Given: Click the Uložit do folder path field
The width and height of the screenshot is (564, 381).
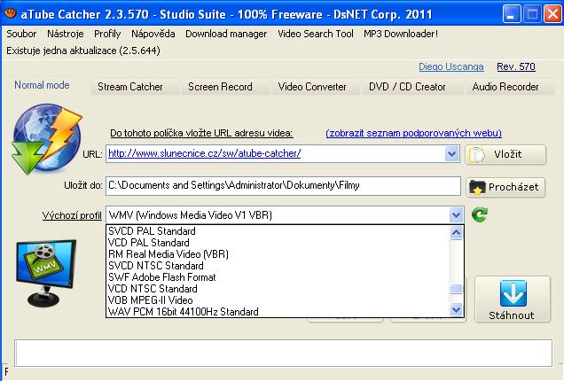Looking at the screenshot, I should coord(283,186).
